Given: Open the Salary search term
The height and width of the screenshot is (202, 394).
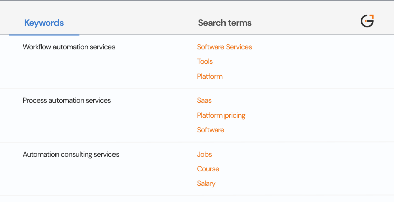Looking at the screenshot, I should pyautogui.click(x=206, y=183).
